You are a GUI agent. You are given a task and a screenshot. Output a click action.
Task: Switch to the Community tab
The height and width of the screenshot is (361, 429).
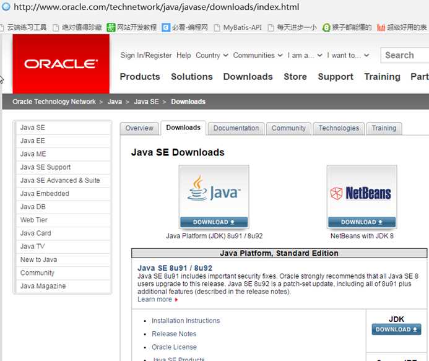pos(288,128)
